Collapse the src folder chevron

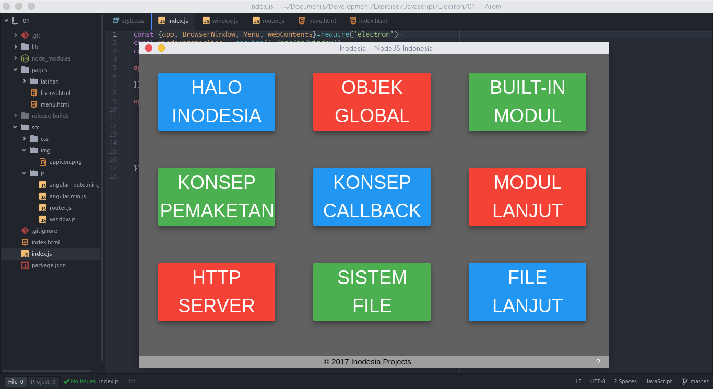[15, 127]
